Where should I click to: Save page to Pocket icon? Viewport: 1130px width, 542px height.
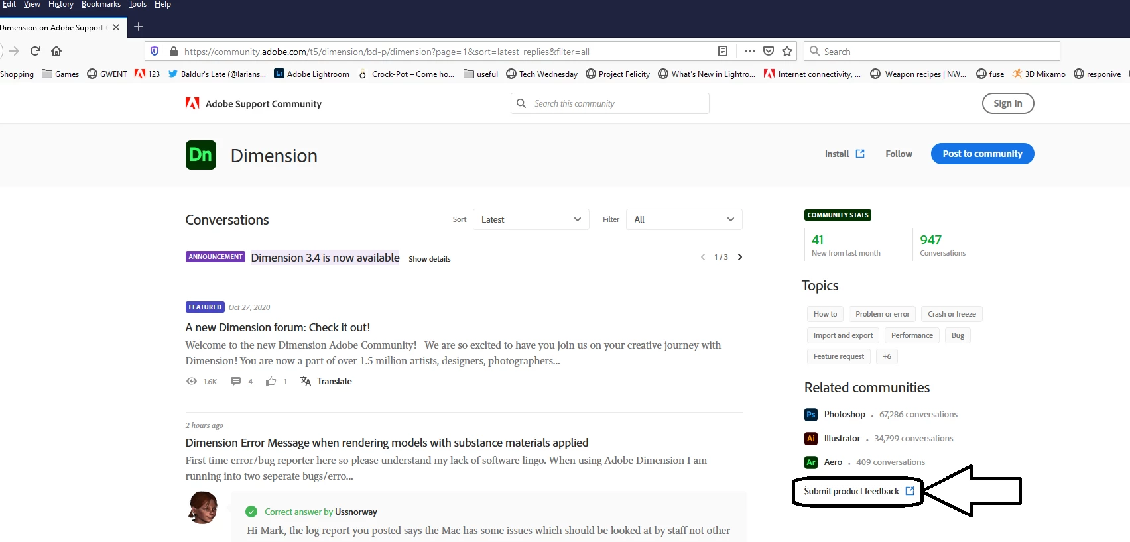pyautogui.click(x=769, y=51)
